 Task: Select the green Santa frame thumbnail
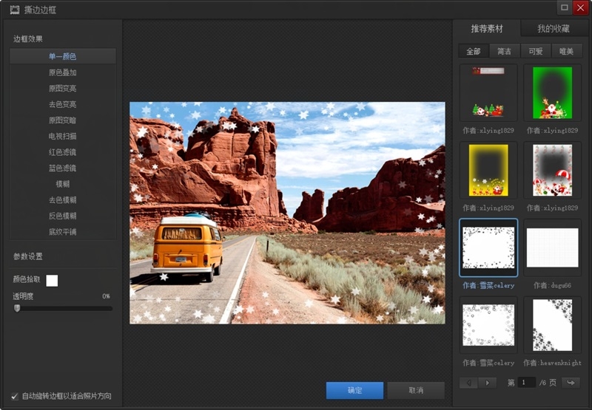coord(552,92)
